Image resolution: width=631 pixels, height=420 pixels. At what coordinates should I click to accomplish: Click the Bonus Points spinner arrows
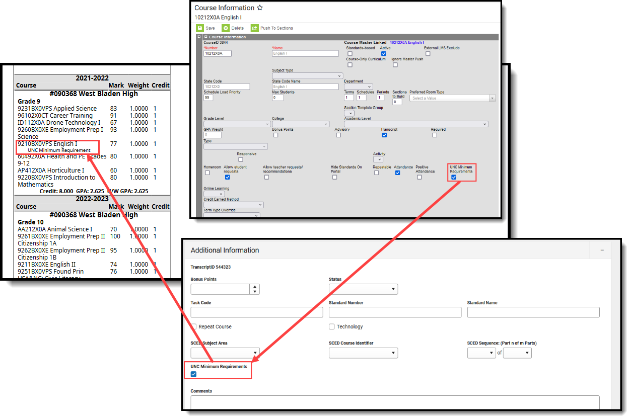pos(255,289)
